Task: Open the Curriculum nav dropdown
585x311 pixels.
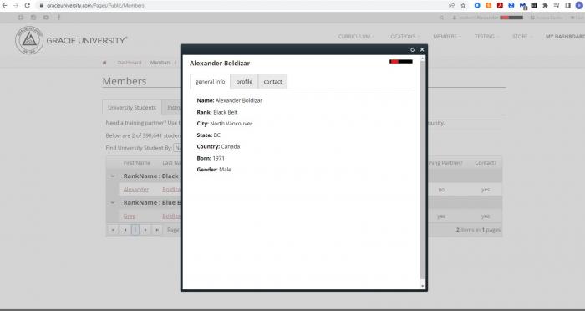Action: click(x=356, y=37)
